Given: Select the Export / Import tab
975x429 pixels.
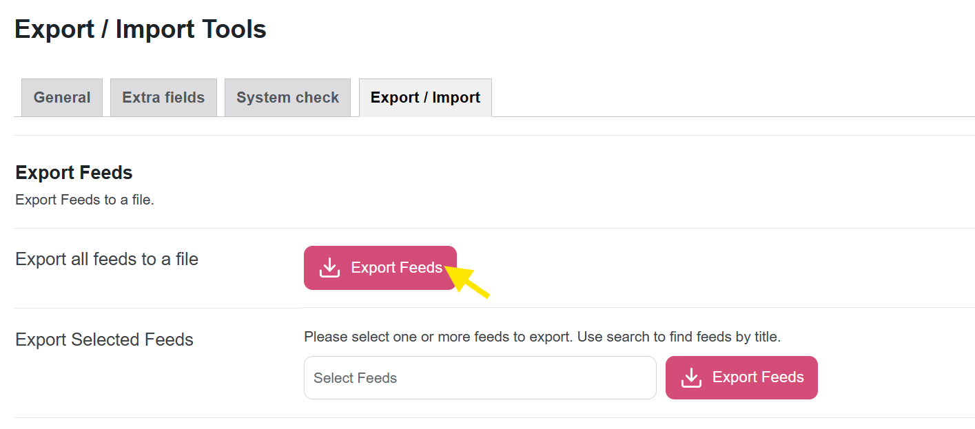Looking at the screenshot, I should pyautogui.click(x=425, y=98).
